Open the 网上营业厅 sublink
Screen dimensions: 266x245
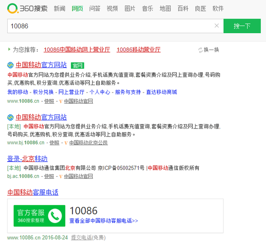[x=71, y=92]
